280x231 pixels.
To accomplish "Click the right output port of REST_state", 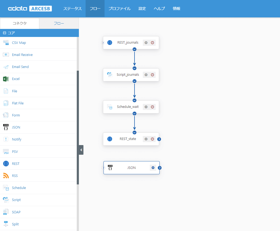I will click(x=159, y=139).
